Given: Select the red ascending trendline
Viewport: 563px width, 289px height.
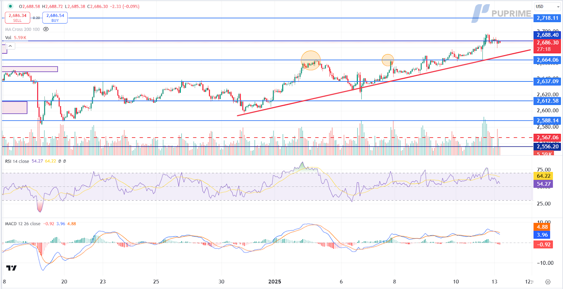Looking at the screenshot, I should [x=384, y=83].
